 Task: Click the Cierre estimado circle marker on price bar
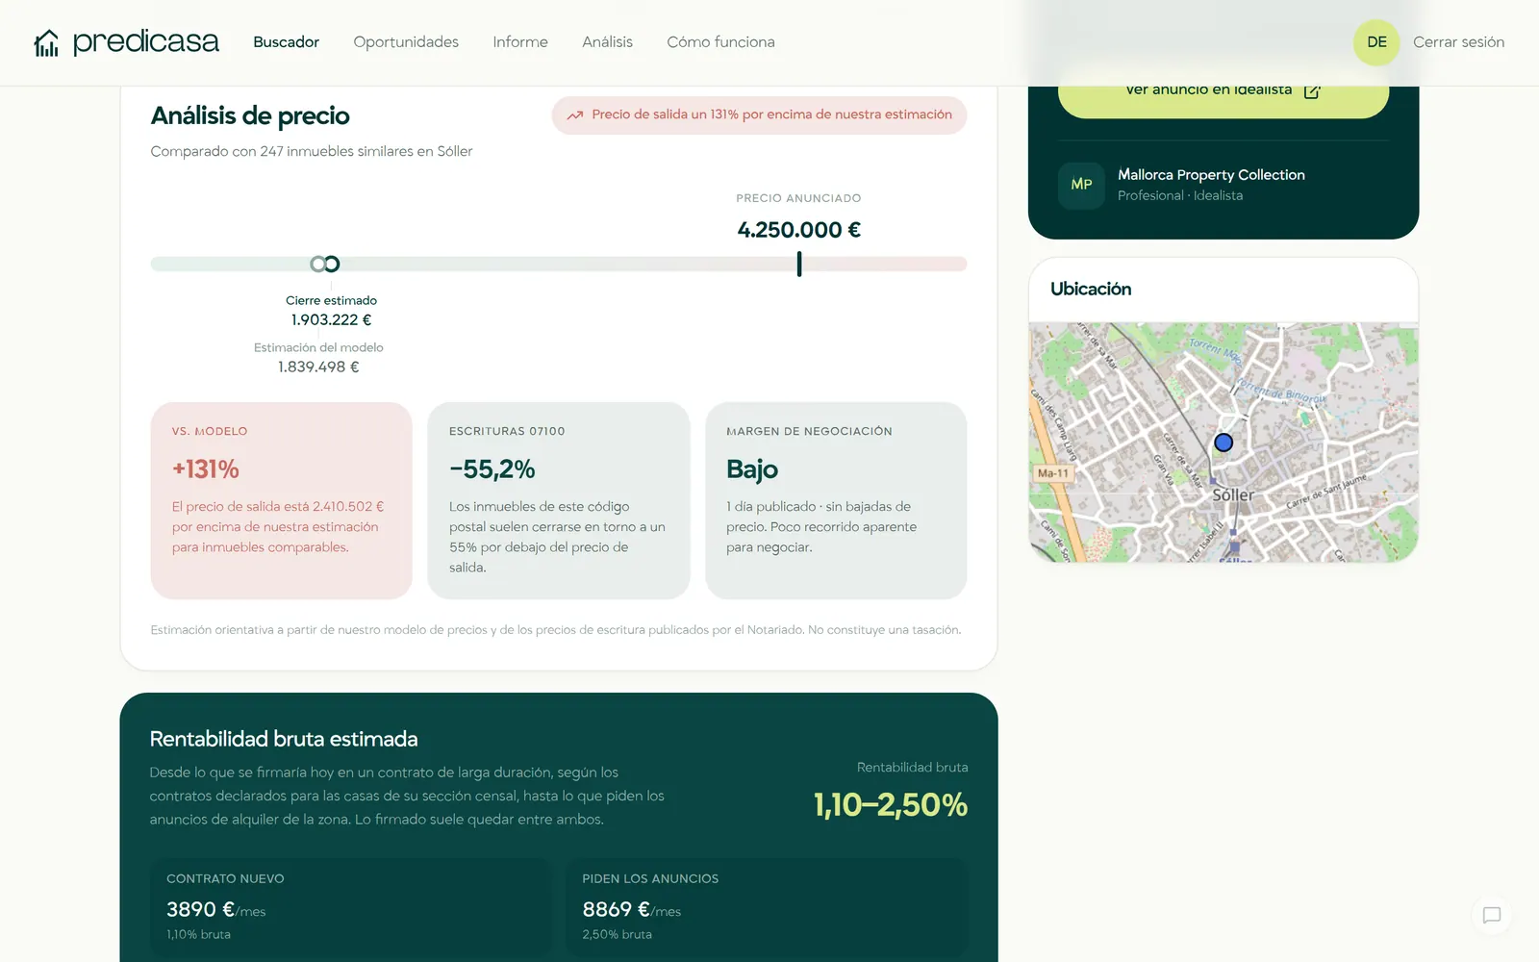(x=332, y=264)
